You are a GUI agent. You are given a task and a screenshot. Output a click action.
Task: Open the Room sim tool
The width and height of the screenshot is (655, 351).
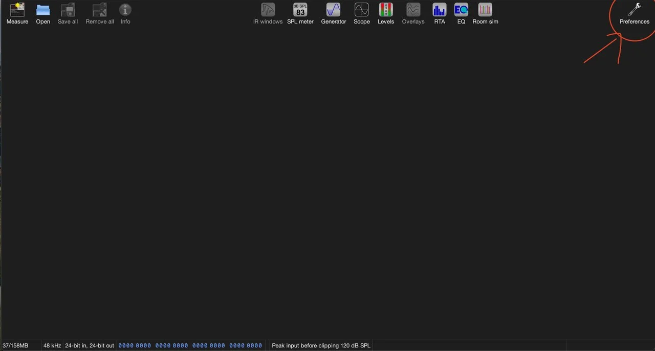coord(485,10)
